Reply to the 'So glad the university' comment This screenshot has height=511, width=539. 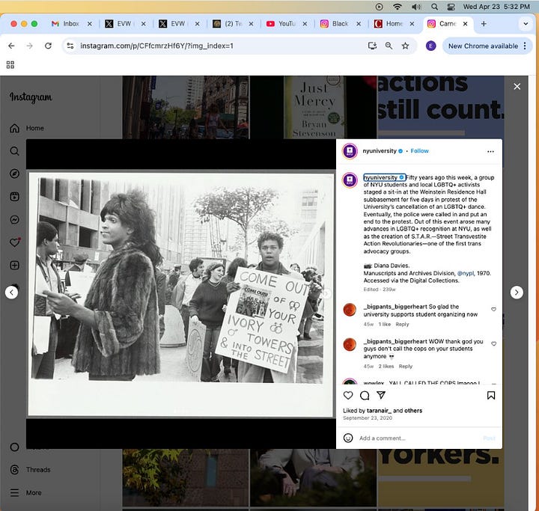[402, 324]
